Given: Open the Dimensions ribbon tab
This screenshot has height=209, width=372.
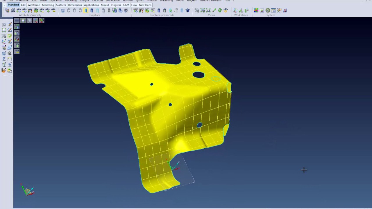Looking at the screenshot, I should click(x=75, y=5).
